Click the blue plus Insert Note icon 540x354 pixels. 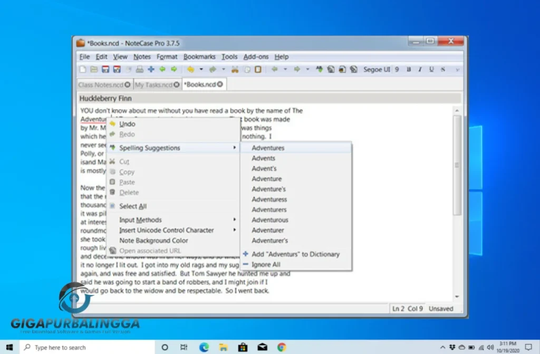click(x=151, y=69)
